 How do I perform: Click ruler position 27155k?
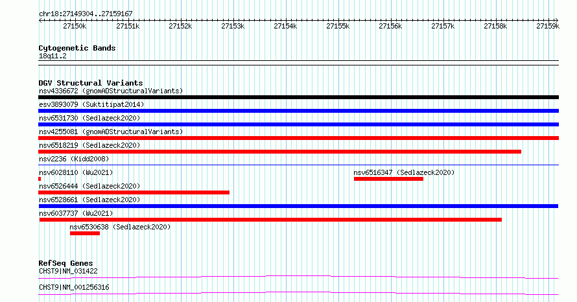338,26
